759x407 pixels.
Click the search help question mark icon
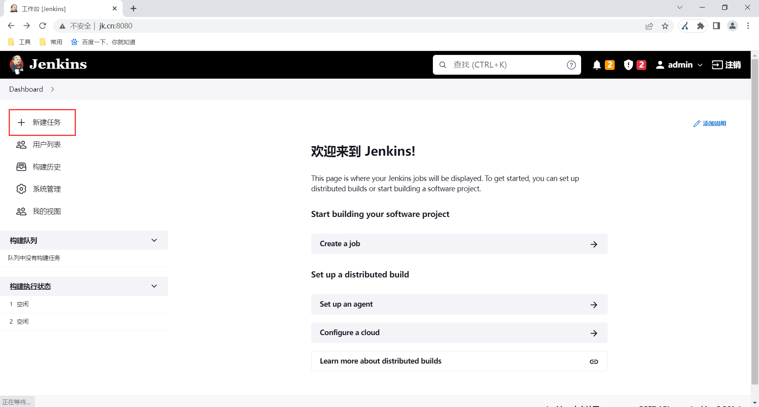(x=571, y=65)
